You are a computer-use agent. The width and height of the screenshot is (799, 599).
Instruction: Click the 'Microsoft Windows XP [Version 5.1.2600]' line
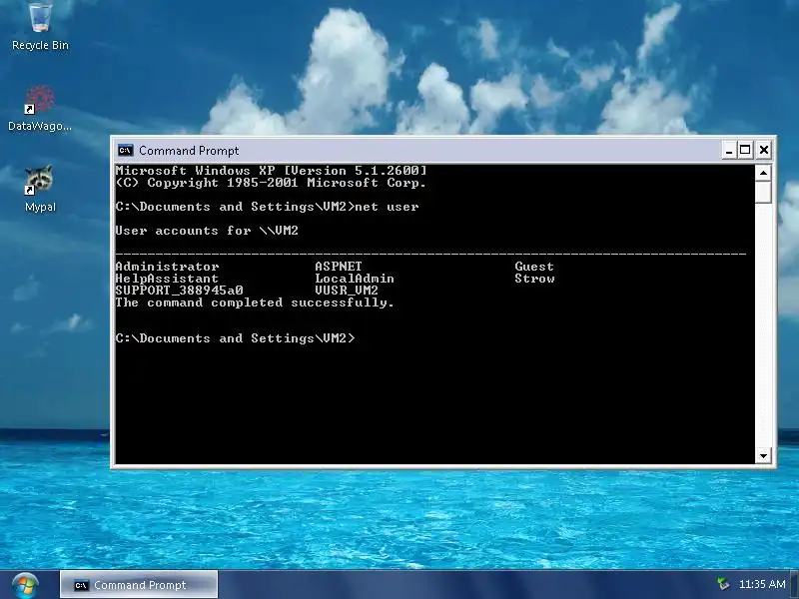coord(271,171)
